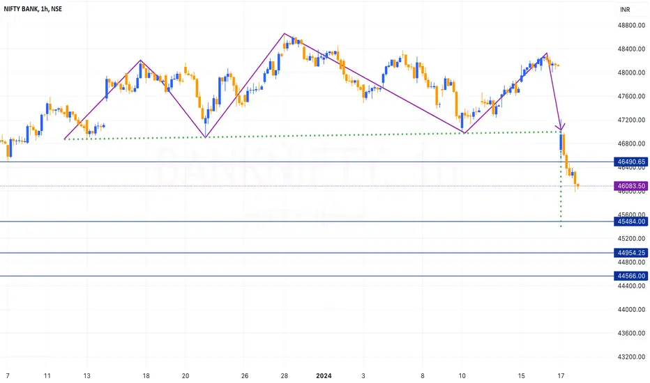The width and height of the screenshot is (650, 383).
Task: Click the 43600.00 price axis value
Action: (x=631, y=333)
